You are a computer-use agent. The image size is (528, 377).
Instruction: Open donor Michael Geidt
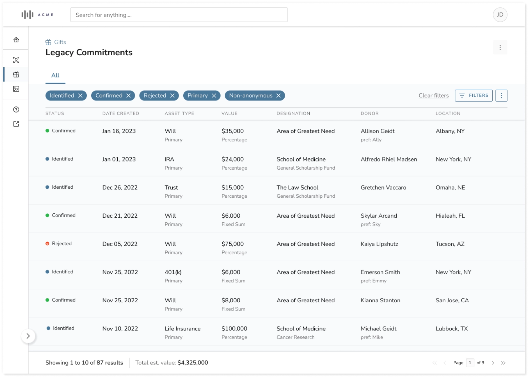378,329
